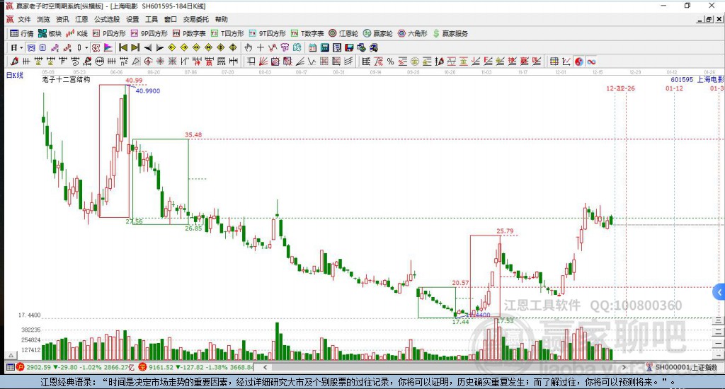
Task: Open the 六角形 hexagon tool
Action: point(413,33)
